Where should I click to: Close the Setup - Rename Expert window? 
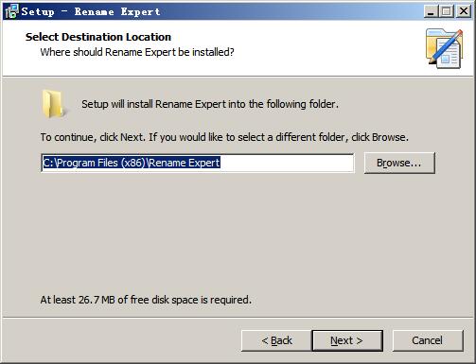464,11
